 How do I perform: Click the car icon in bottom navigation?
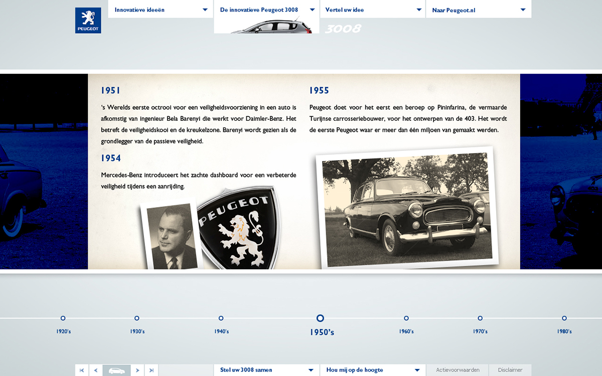pos(117,370)
